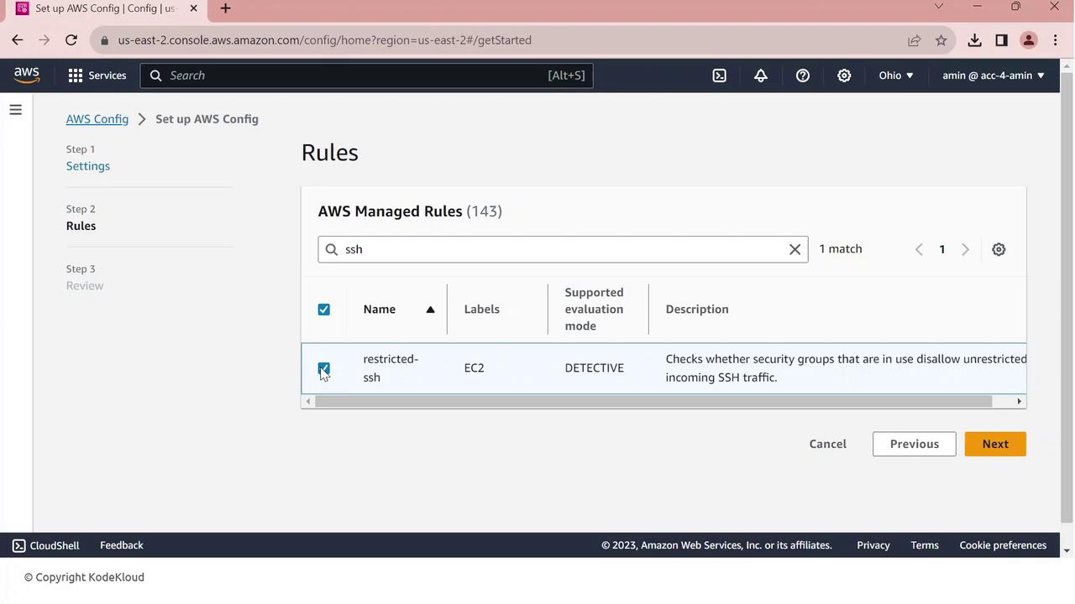1075x604 pixels.
Task: Click the browser forward arrow
Action: [45, 40]
